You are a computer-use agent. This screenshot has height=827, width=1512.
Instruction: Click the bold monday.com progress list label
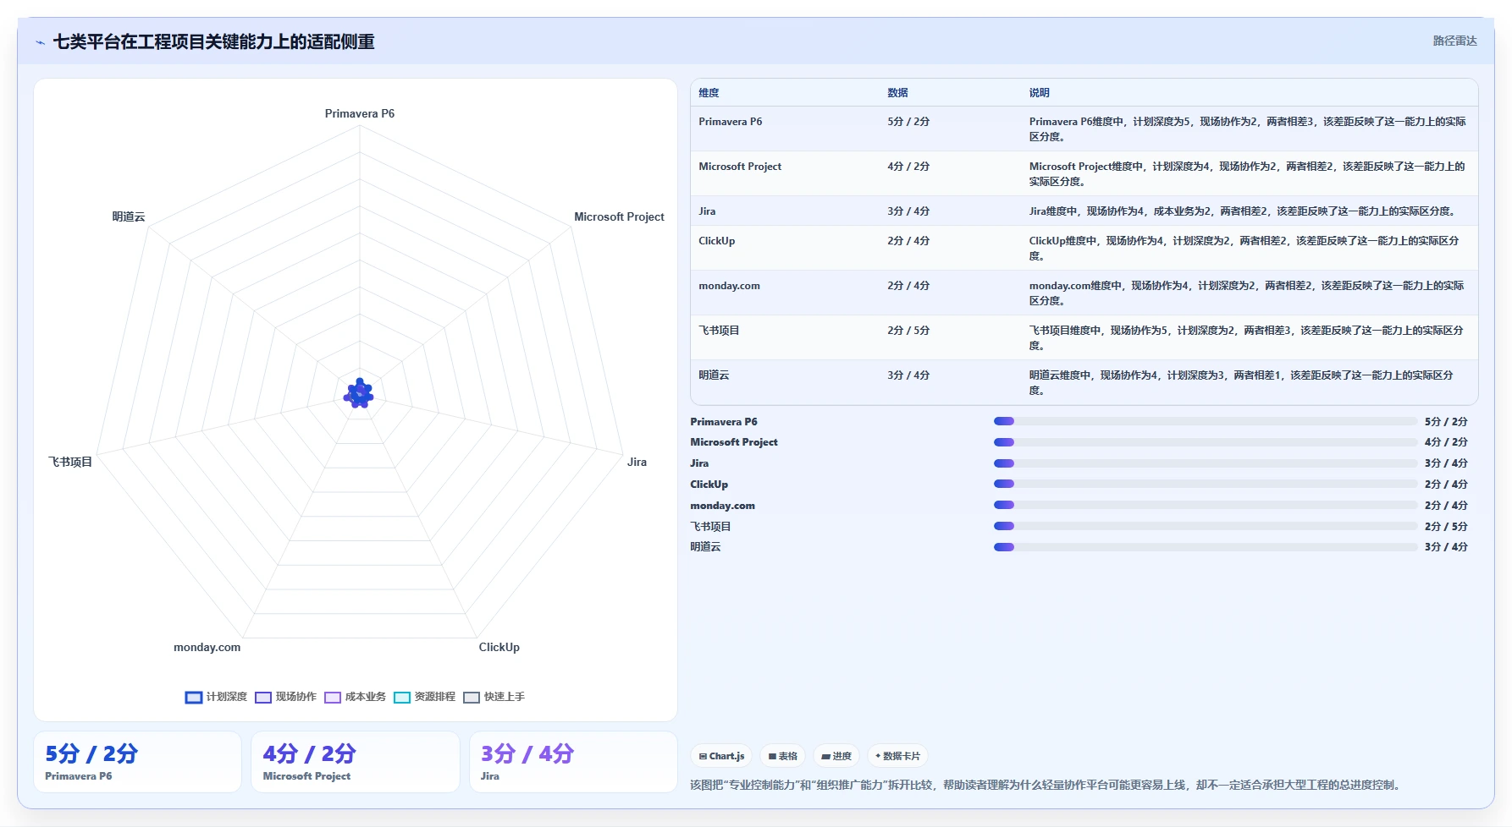tap(722, 505)
